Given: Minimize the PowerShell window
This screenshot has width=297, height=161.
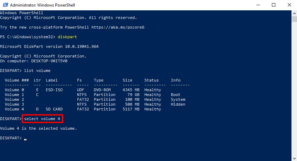Looking at the screenshot, I should pos(258,5).
